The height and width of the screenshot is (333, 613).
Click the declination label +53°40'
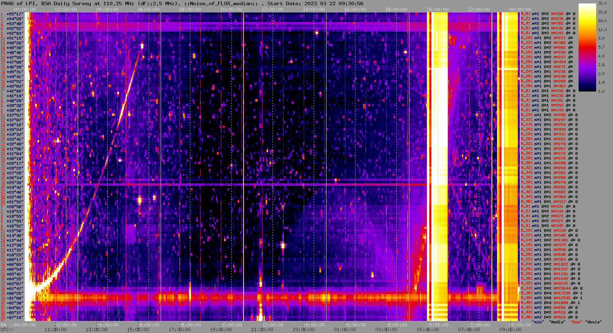[x=15, y=24]
